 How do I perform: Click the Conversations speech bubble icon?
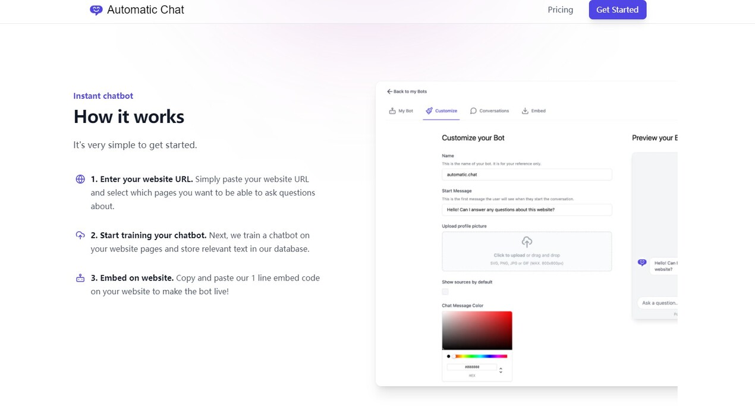[x=473, y=111]
